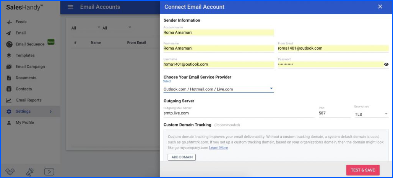Click the Name column header
The width and height of the screenshot is (393, 178).
pyautogui.click(x=96, y=42)
